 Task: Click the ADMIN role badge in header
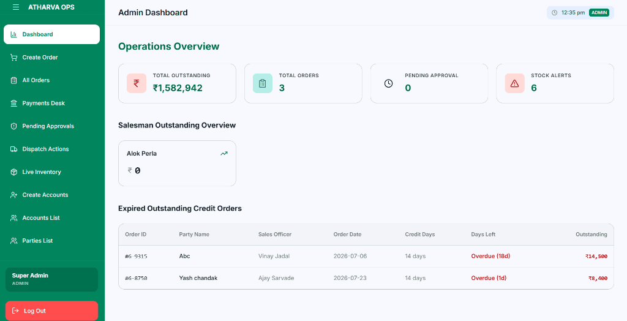pyautogui.click(x=599, y=12)
